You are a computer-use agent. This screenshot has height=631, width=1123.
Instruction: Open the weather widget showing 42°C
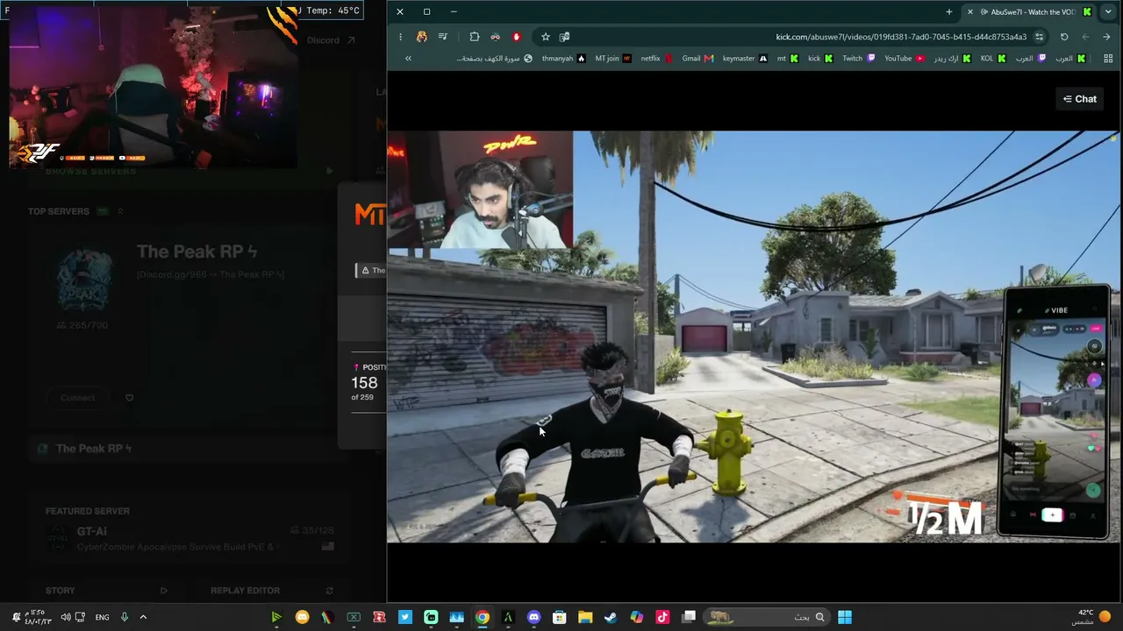(x=1092, y=617)
